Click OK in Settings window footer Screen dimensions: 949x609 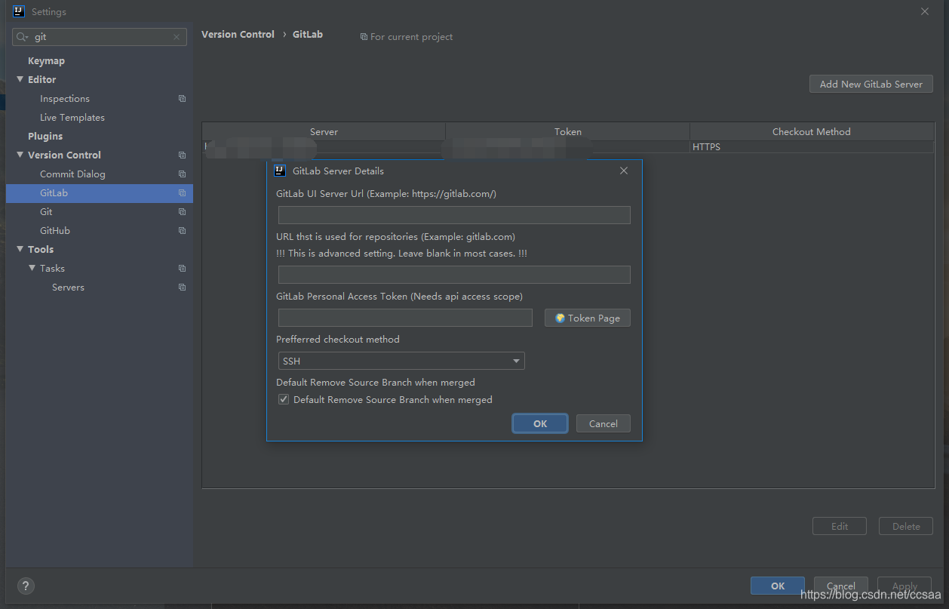pos(778,586)
